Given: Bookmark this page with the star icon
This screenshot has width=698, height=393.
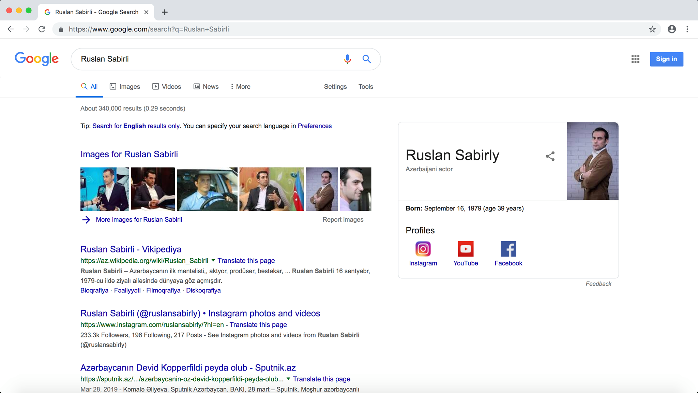Looking at the screenshot, I should pos(652,29).
